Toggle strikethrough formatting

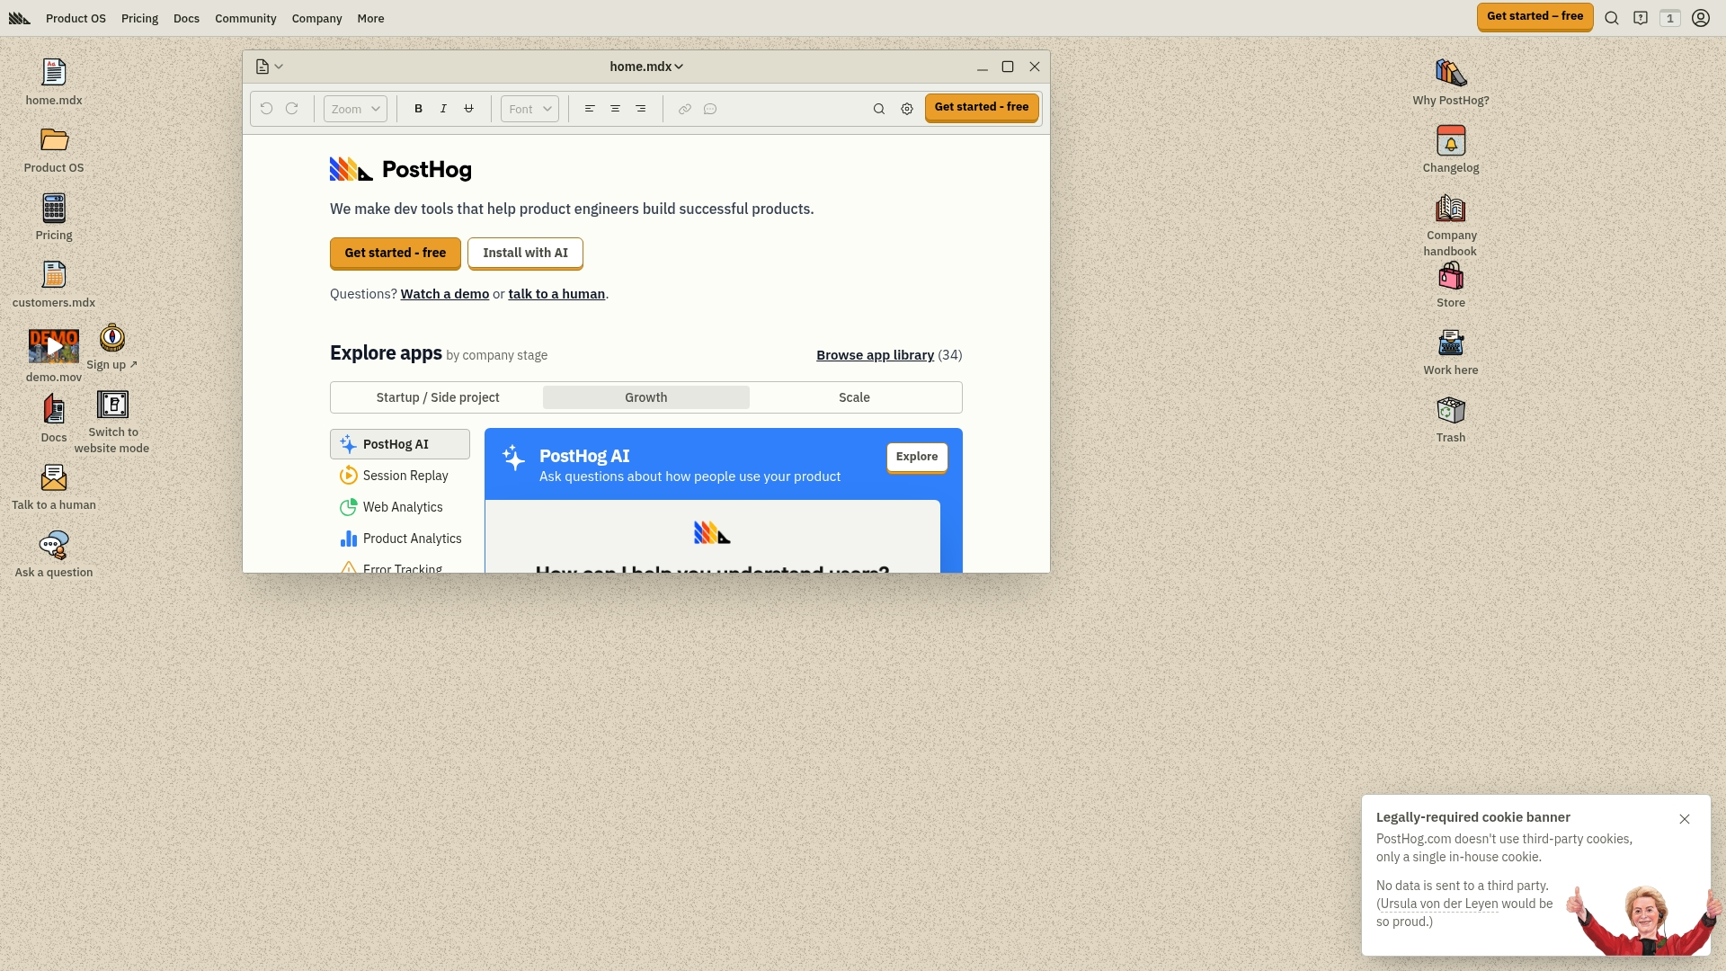[x=468, y=109]
